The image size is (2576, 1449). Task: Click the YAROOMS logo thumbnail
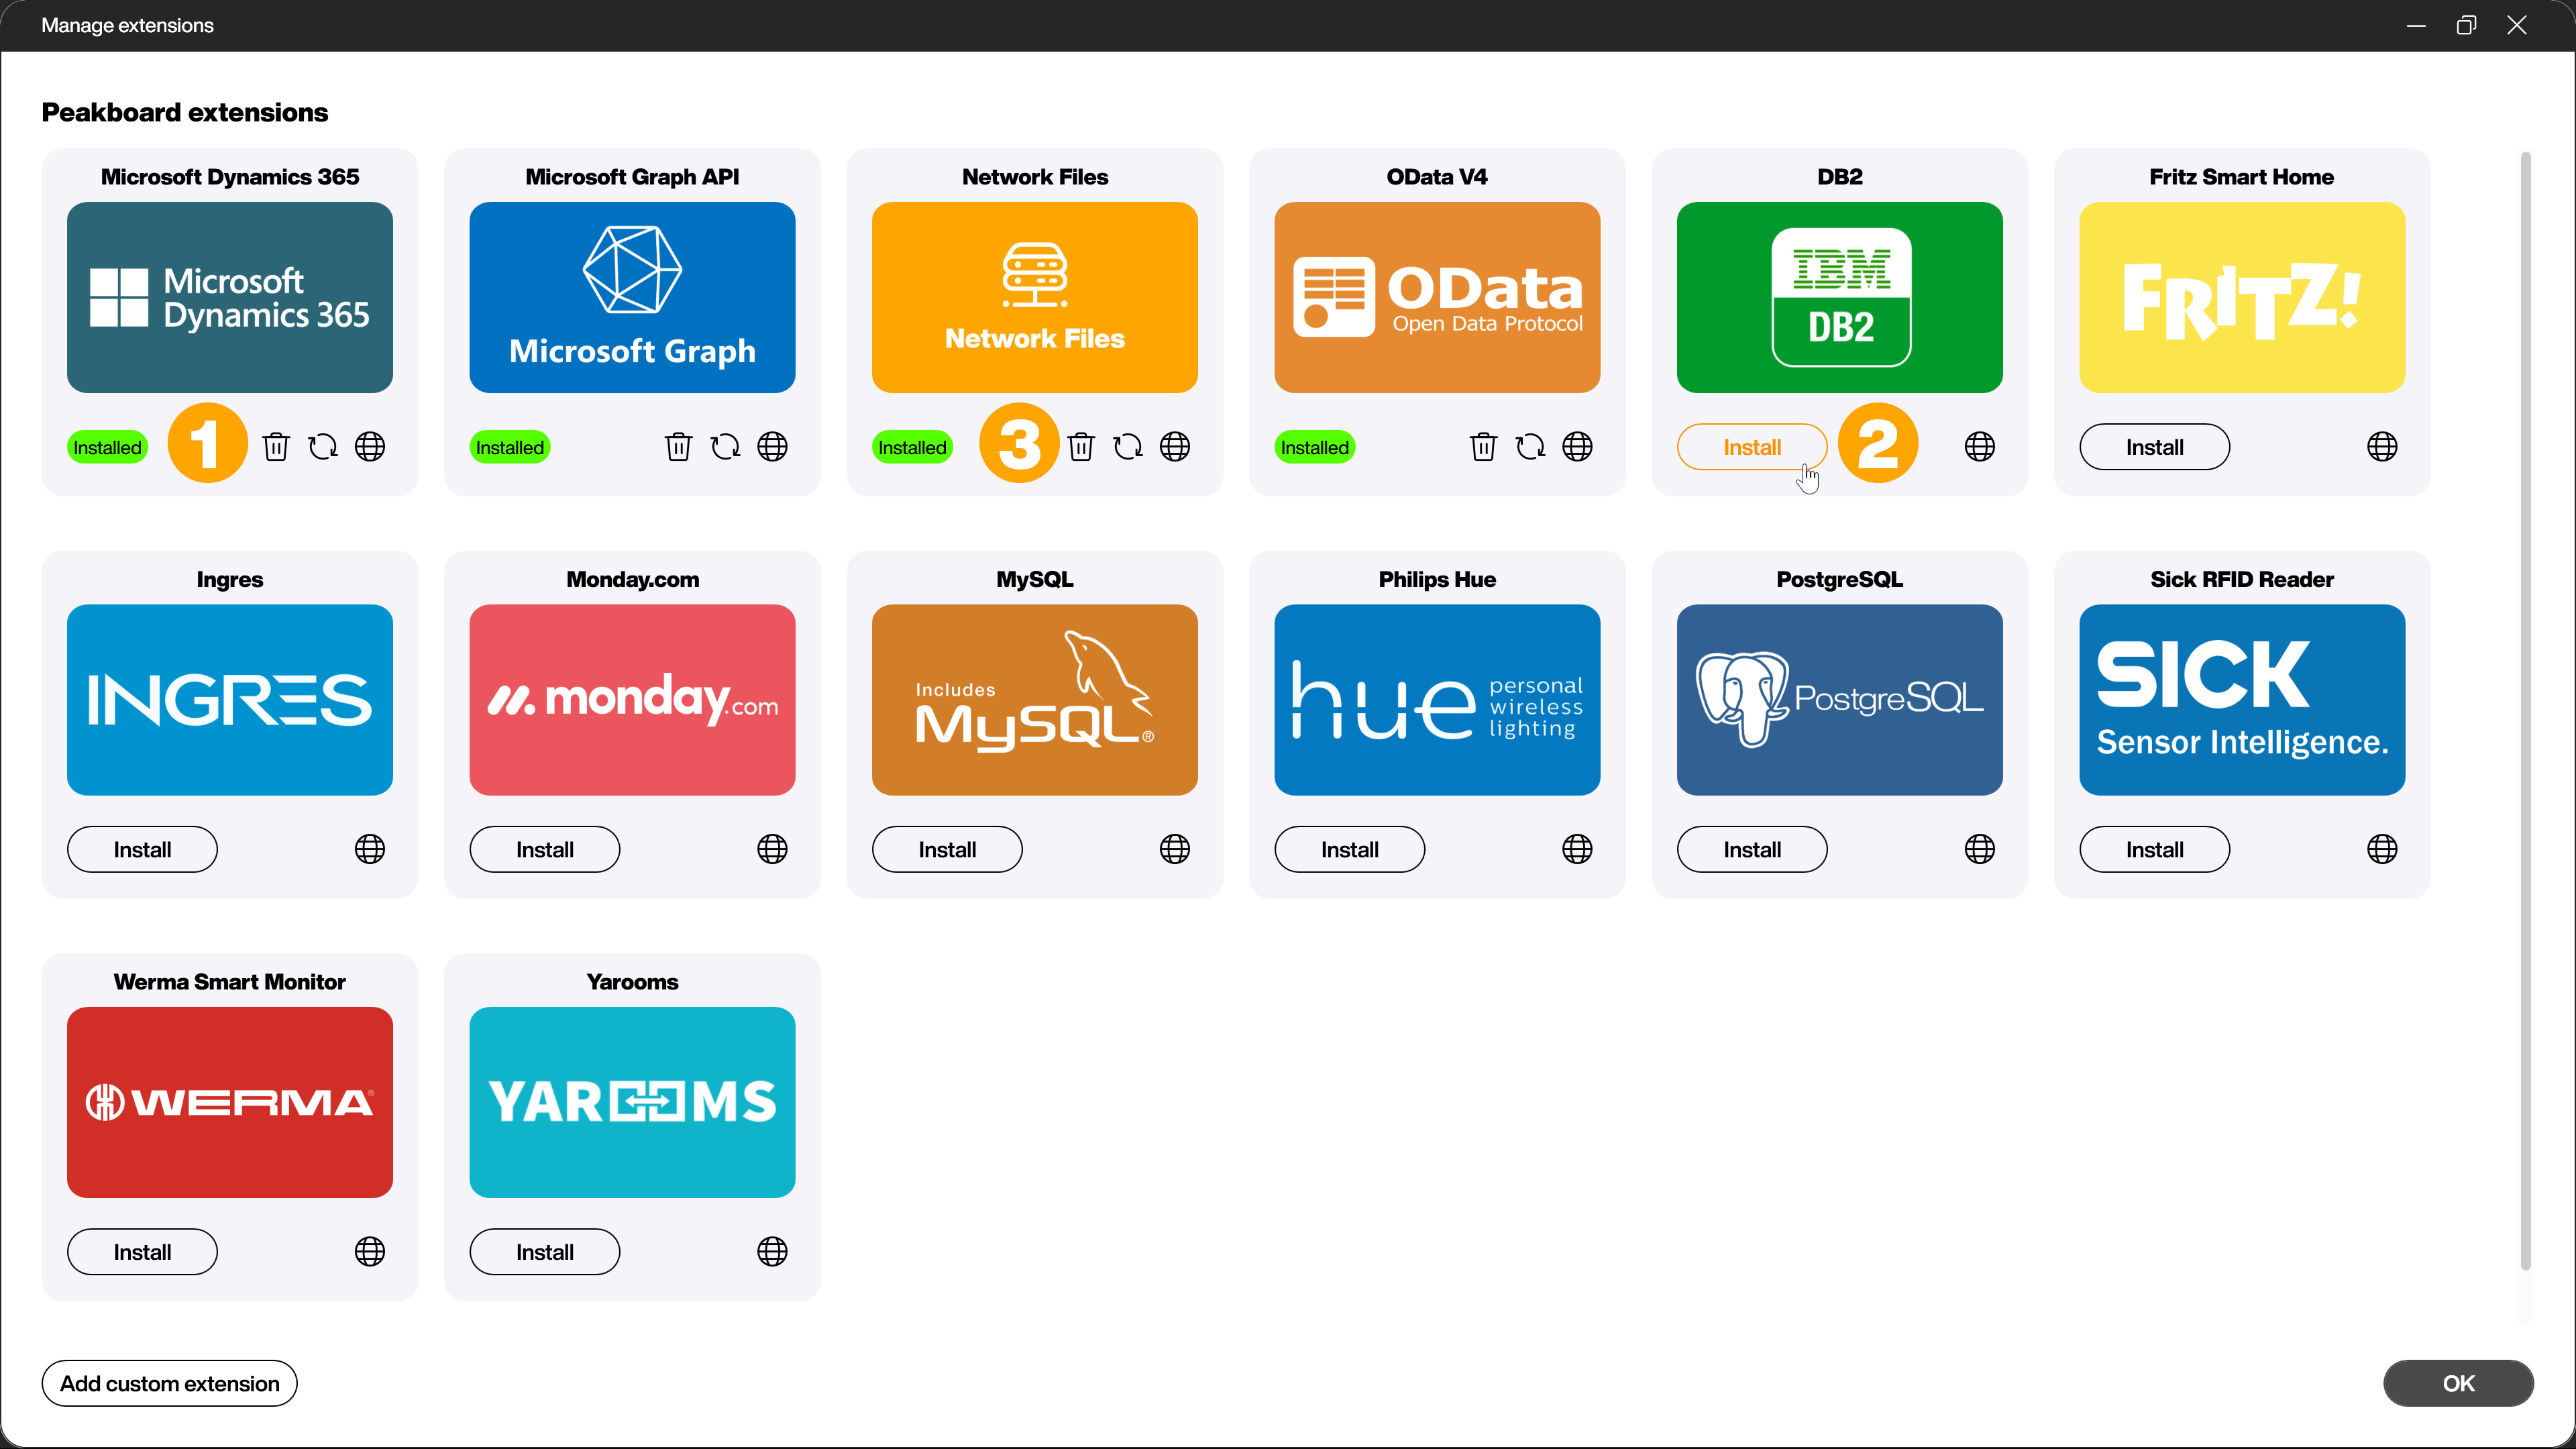point(633,1103)
